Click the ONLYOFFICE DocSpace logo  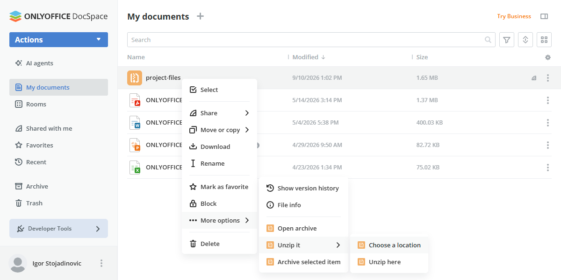coord(58,16)
